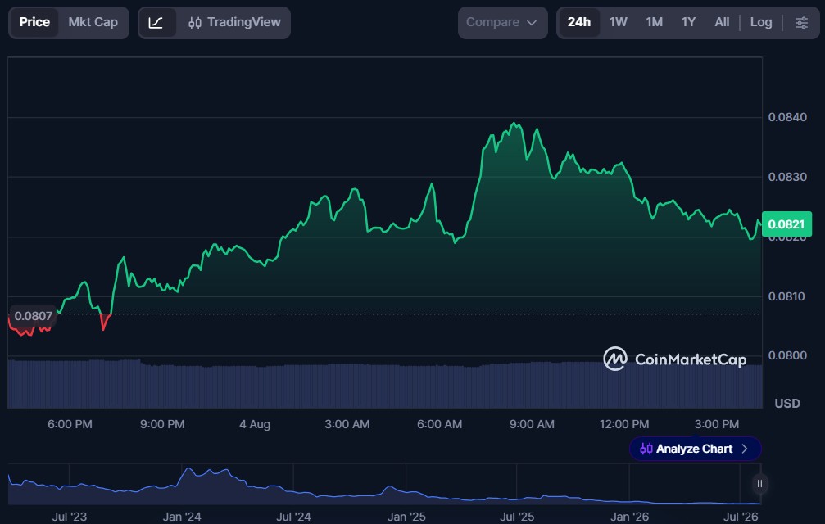Select the All time range
The image size is (825, 524).
(722, 23)
